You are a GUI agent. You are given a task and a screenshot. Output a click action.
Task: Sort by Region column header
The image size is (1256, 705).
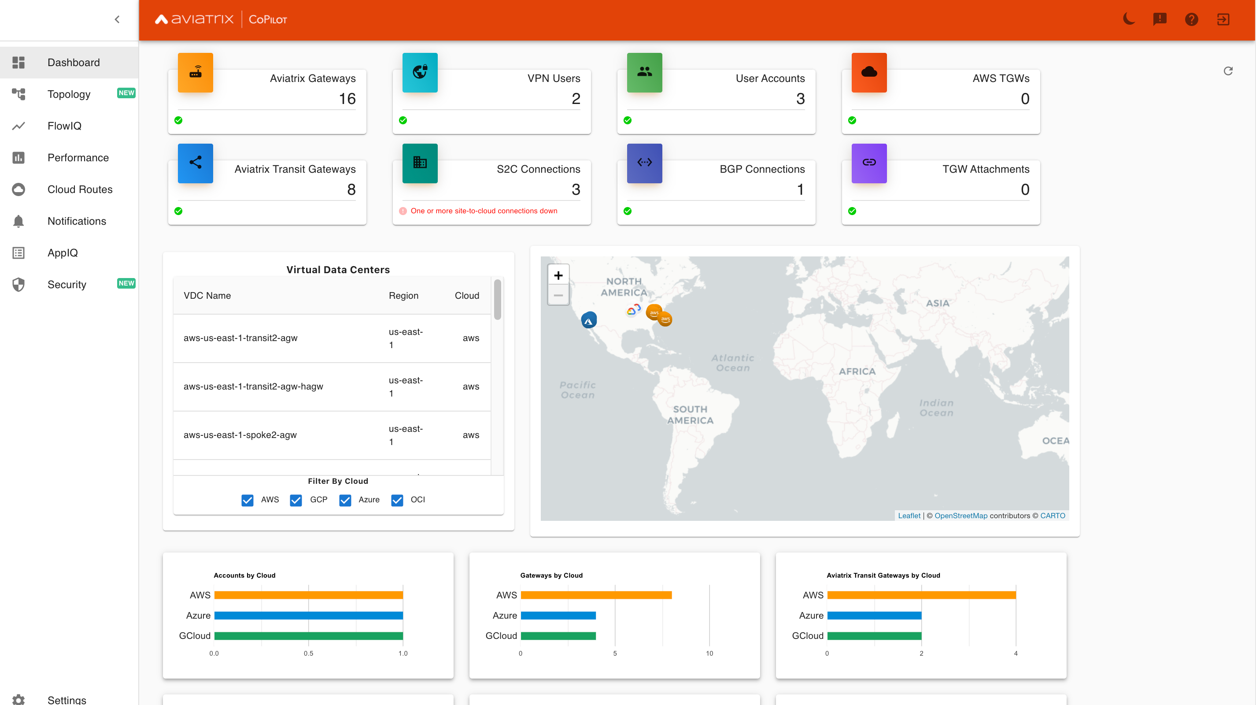[x=403, y=296]
